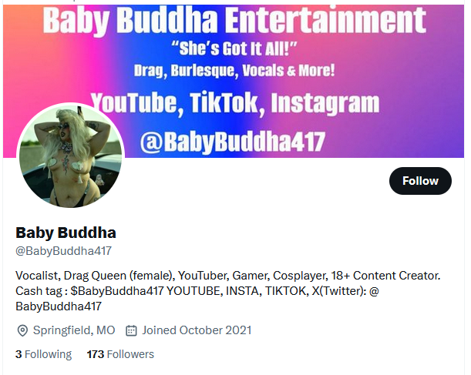Click the YouTube, TikTok, Instagram banner text

[x=235, y=103]
